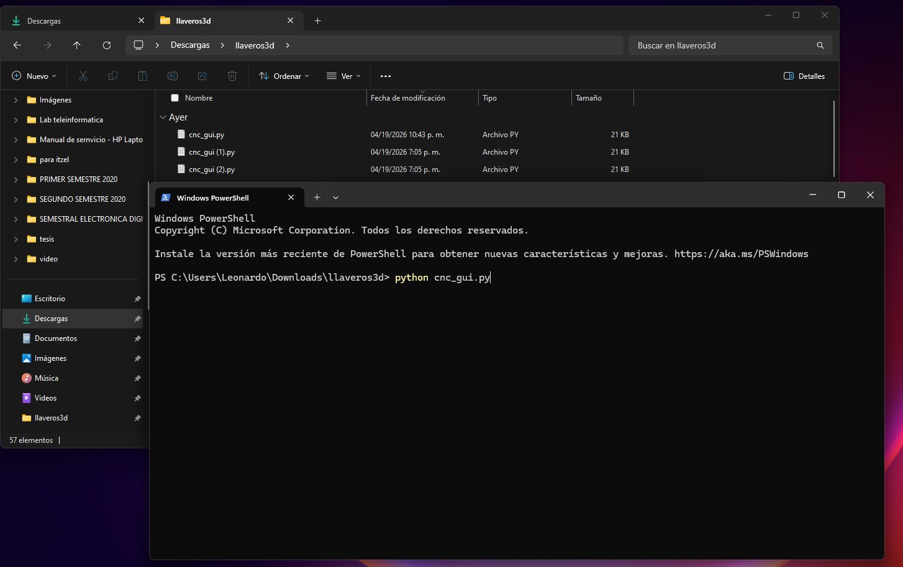Close the Windows PowerShell tab

click(291, 197)
